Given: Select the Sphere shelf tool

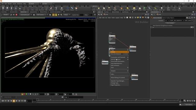Looking at the screenshot, I should [x=7, y=9].
